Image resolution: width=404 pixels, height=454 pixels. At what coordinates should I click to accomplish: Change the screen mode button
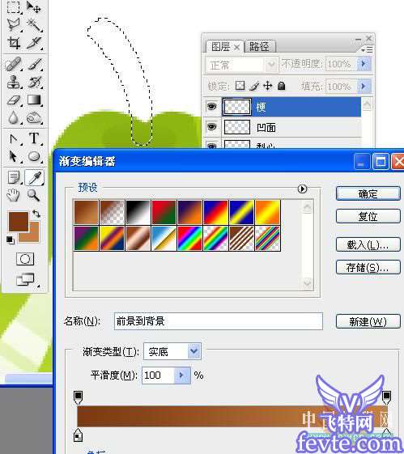[25, 279]
